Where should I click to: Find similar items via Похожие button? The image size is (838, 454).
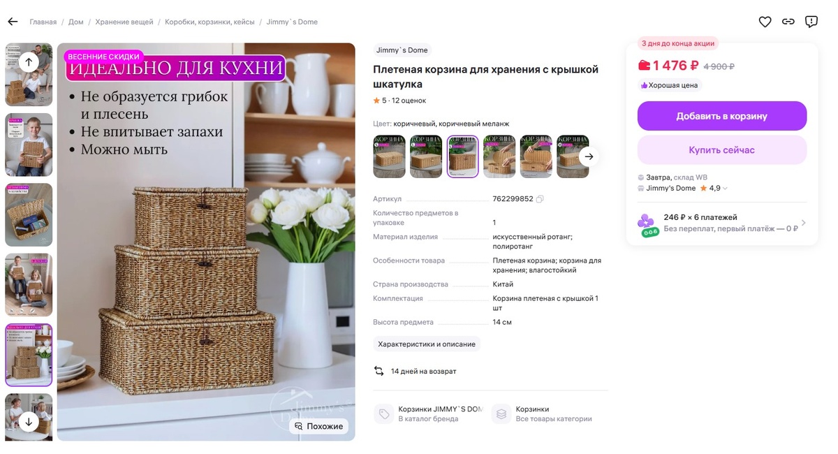(x=319, y=426)
